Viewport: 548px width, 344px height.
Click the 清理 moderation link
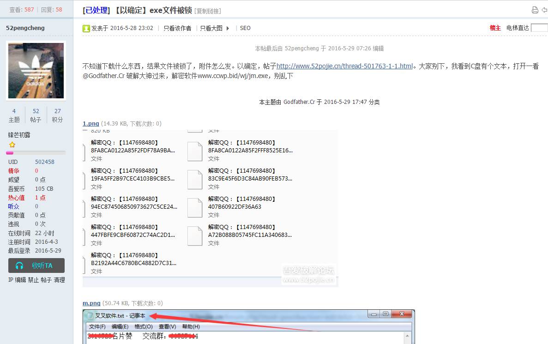(x=59, y=280)
